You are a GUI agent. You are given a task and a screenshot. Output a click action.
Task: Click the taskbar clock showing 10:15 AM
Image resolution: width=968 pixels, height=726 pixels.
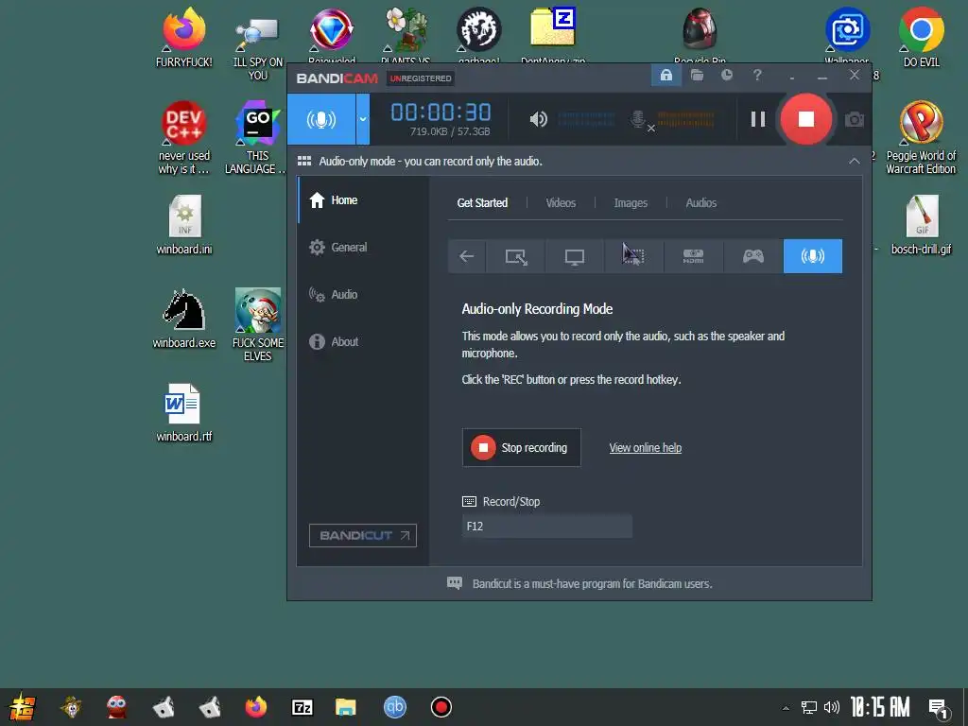880,707
